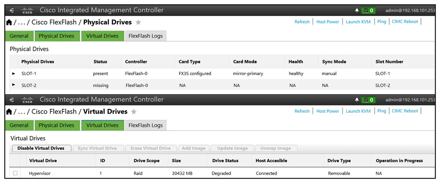Click 'missing' status of SLOT-2
Viewport: 440px width, 183px height.
[x=101, y=85]
